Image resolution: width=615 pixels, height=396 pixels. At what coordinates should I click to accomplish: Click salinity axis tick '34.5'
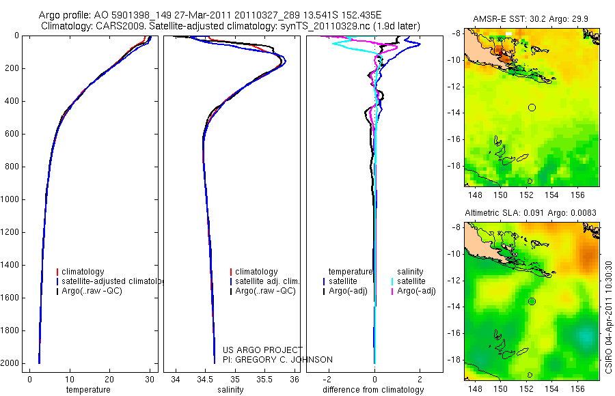click(x=205, y=380)
